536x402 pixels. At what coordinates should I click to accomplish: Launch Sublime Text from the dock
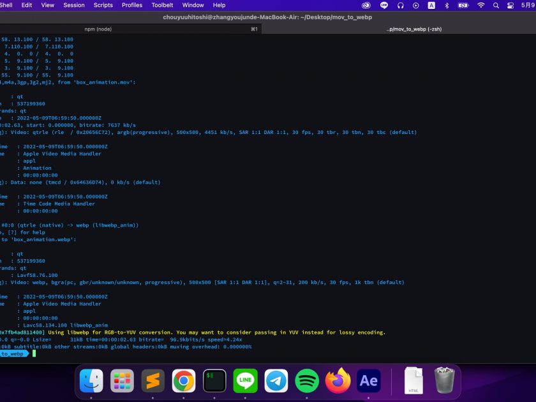(x=153, y=381)
